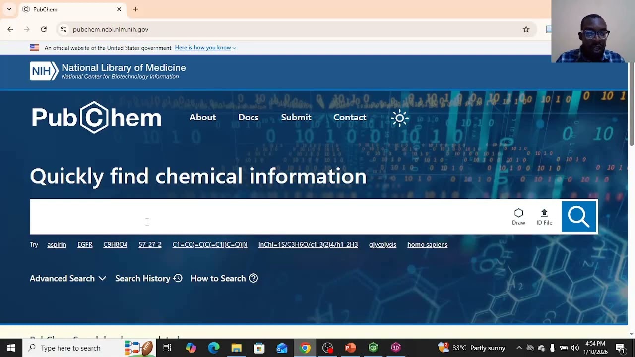Show hidden system tray icons chevron

click(519, 348)
